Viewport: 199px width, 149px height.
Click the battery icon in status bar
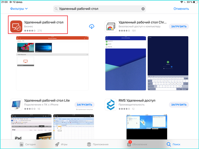coord(195,2)
